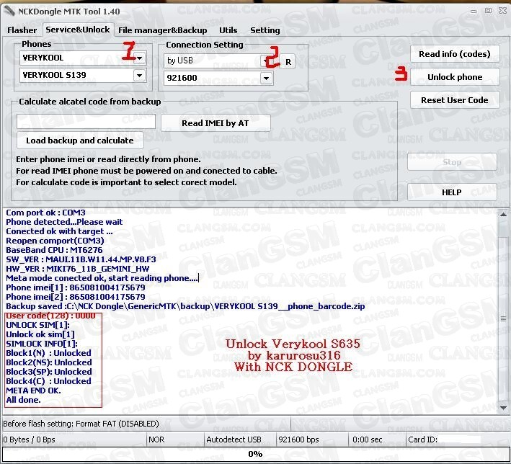
Task: Minimize the NCKDongle window
Action: pyautogui.click(x=474, y=12)
